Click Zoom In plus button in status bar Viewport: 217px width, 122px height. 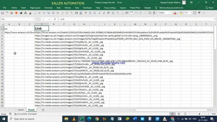click(x=209, y=114)
